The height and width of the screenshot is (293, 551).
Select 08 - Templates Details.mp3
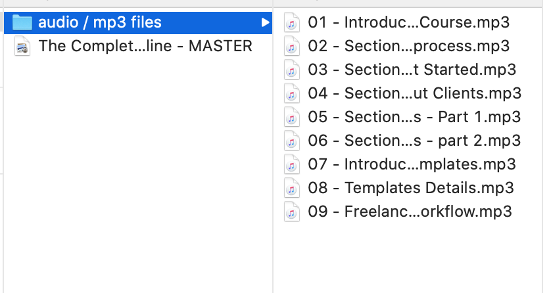(x=411, y=188)
